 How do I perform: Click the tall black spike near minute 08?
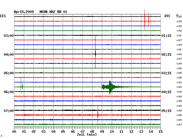tap(95, 53)
